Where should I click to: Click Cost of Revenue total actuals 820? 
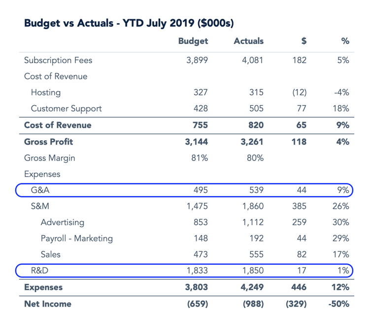coord(256,125)
